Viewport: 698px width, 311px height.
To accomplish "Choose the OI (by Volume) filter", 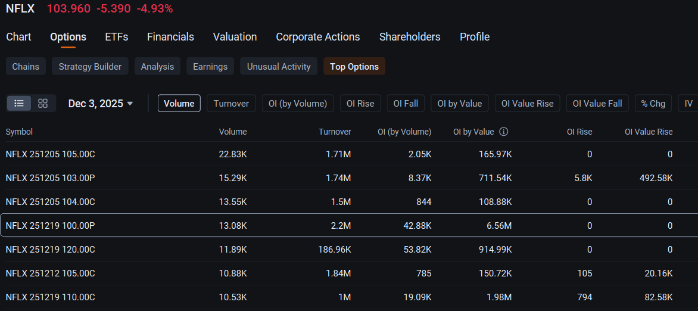I will [298, 104].
